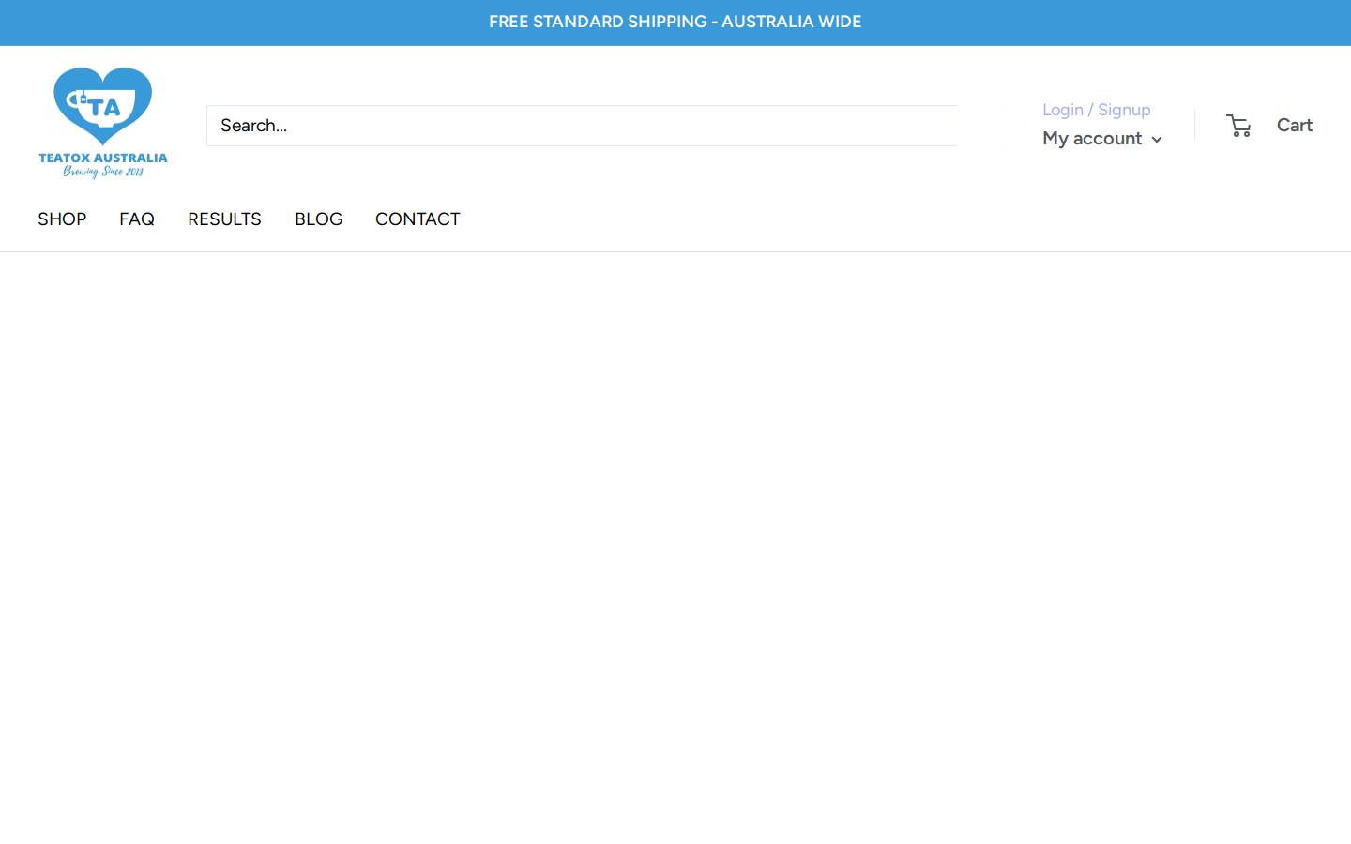Image resolution: width=1351 pixels, height=844 pixels.
Task: Expand the My account dropdown
Action: pos(1102,138)
